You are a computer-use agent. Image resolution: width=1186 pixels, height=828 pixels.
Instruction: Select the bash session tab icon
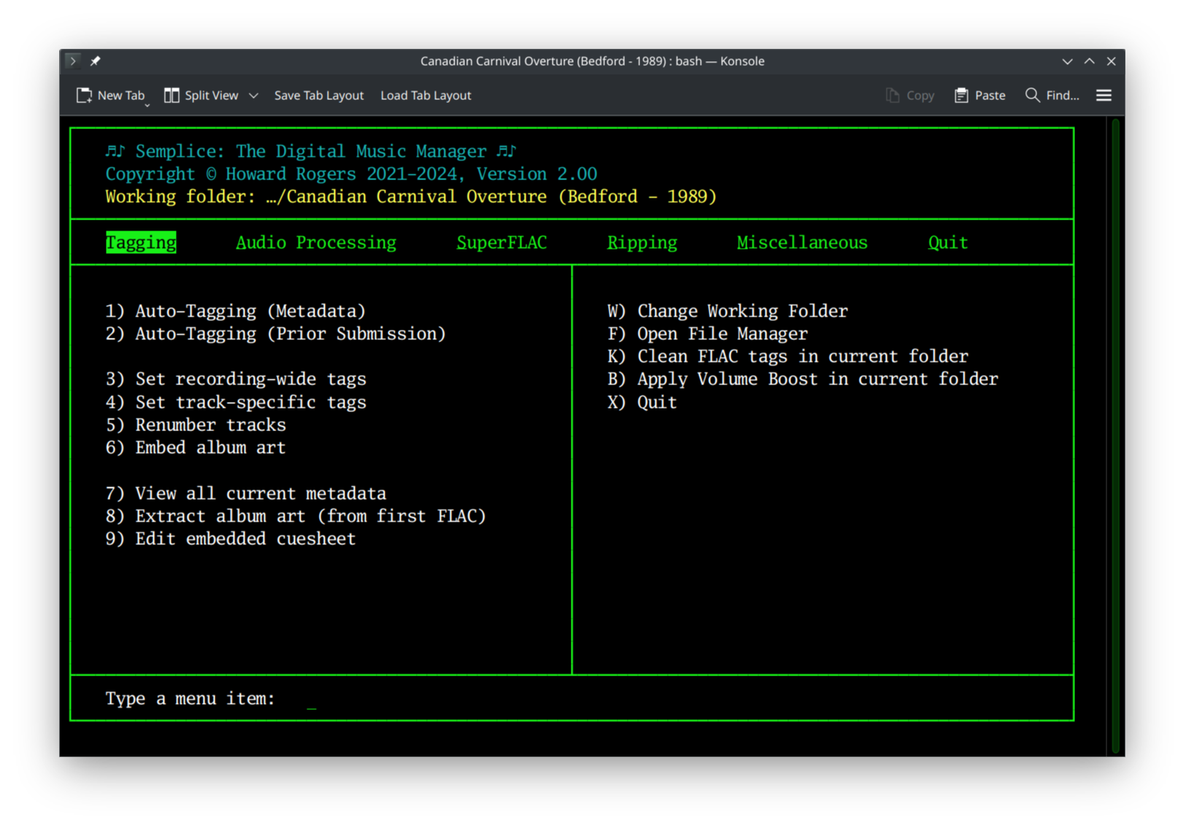tap(73, 61)
